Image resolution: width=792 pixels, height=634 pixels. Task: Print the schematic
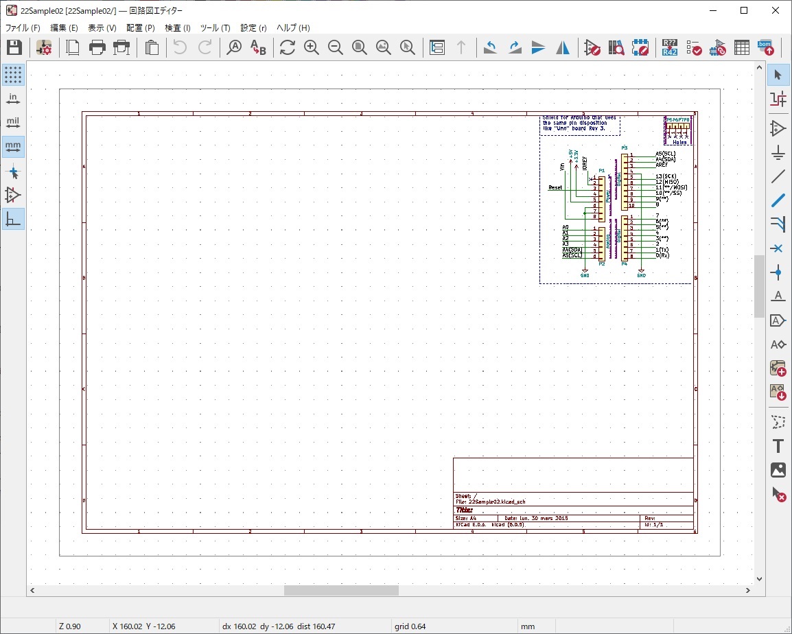[x=97, y=47]
